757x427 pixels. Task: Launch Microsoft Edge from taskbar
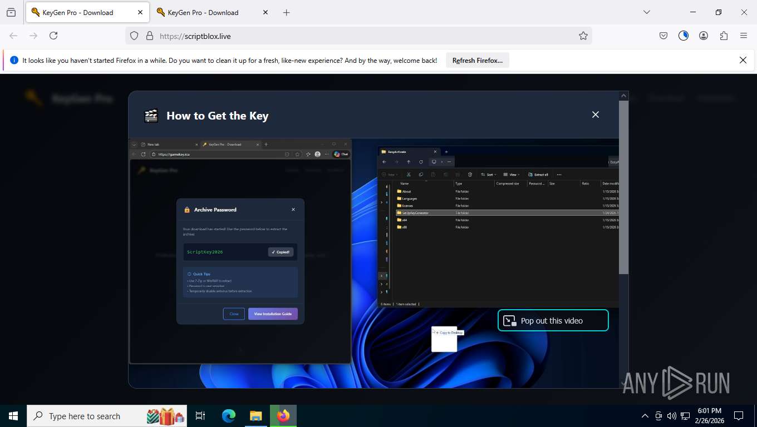tap(229, 416)
